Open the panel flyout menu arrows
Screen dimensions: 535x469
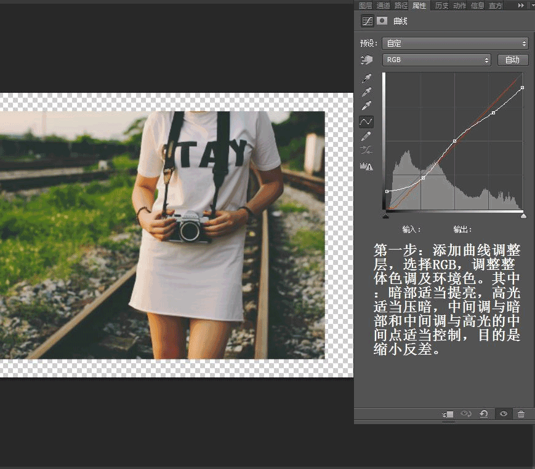coord(522,5)
